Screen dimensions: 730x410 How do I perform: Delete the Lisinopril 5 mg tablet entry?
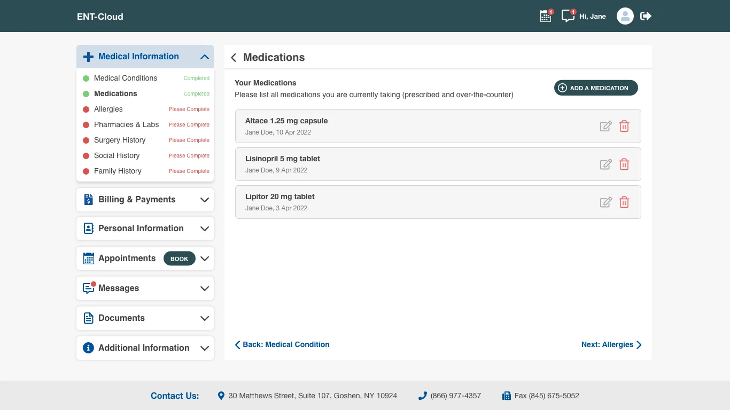(624, 164)
